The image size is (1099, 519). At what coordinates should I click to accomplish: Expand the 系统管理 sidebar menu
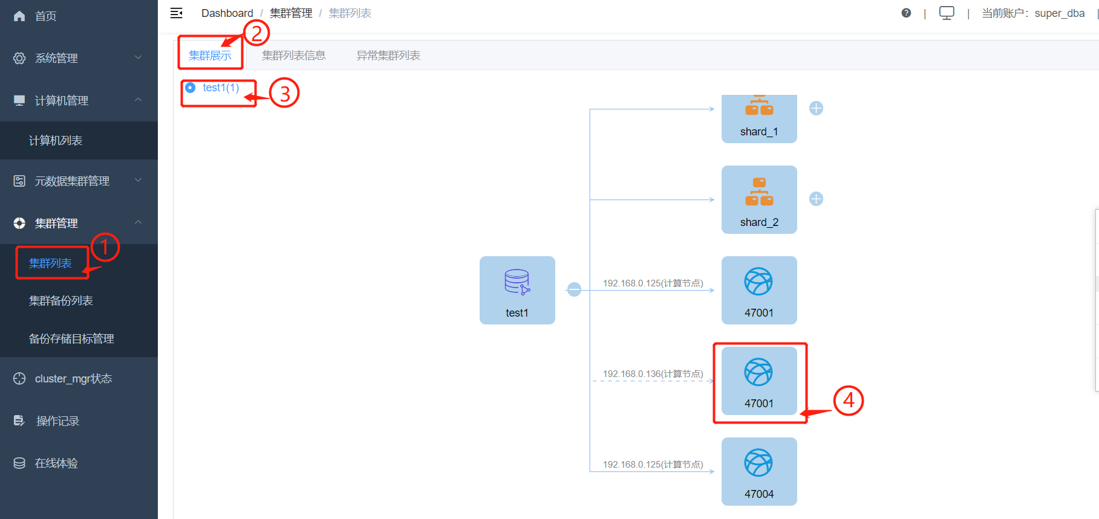(x=79, y=58)
